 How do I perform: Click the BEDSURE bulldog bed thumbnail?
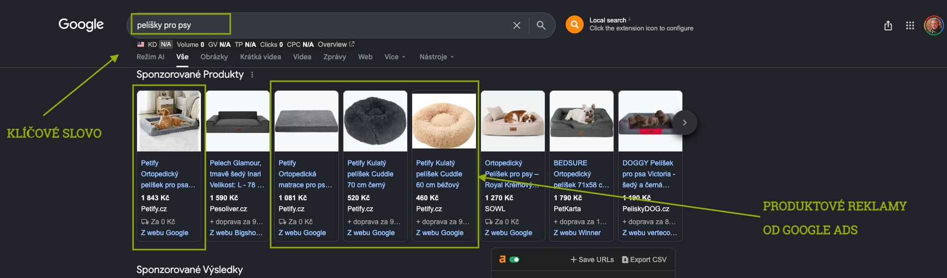coord(582,121)
